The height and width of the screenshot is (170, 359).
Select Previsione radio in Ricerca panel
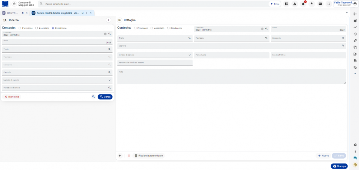20,28
